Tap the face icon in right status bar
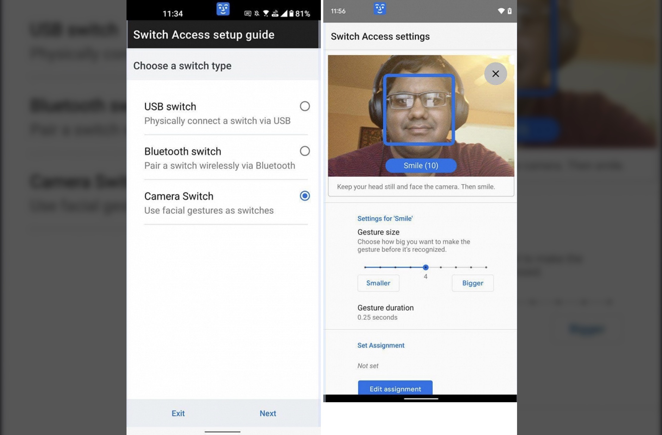 (x=380, y=9)
